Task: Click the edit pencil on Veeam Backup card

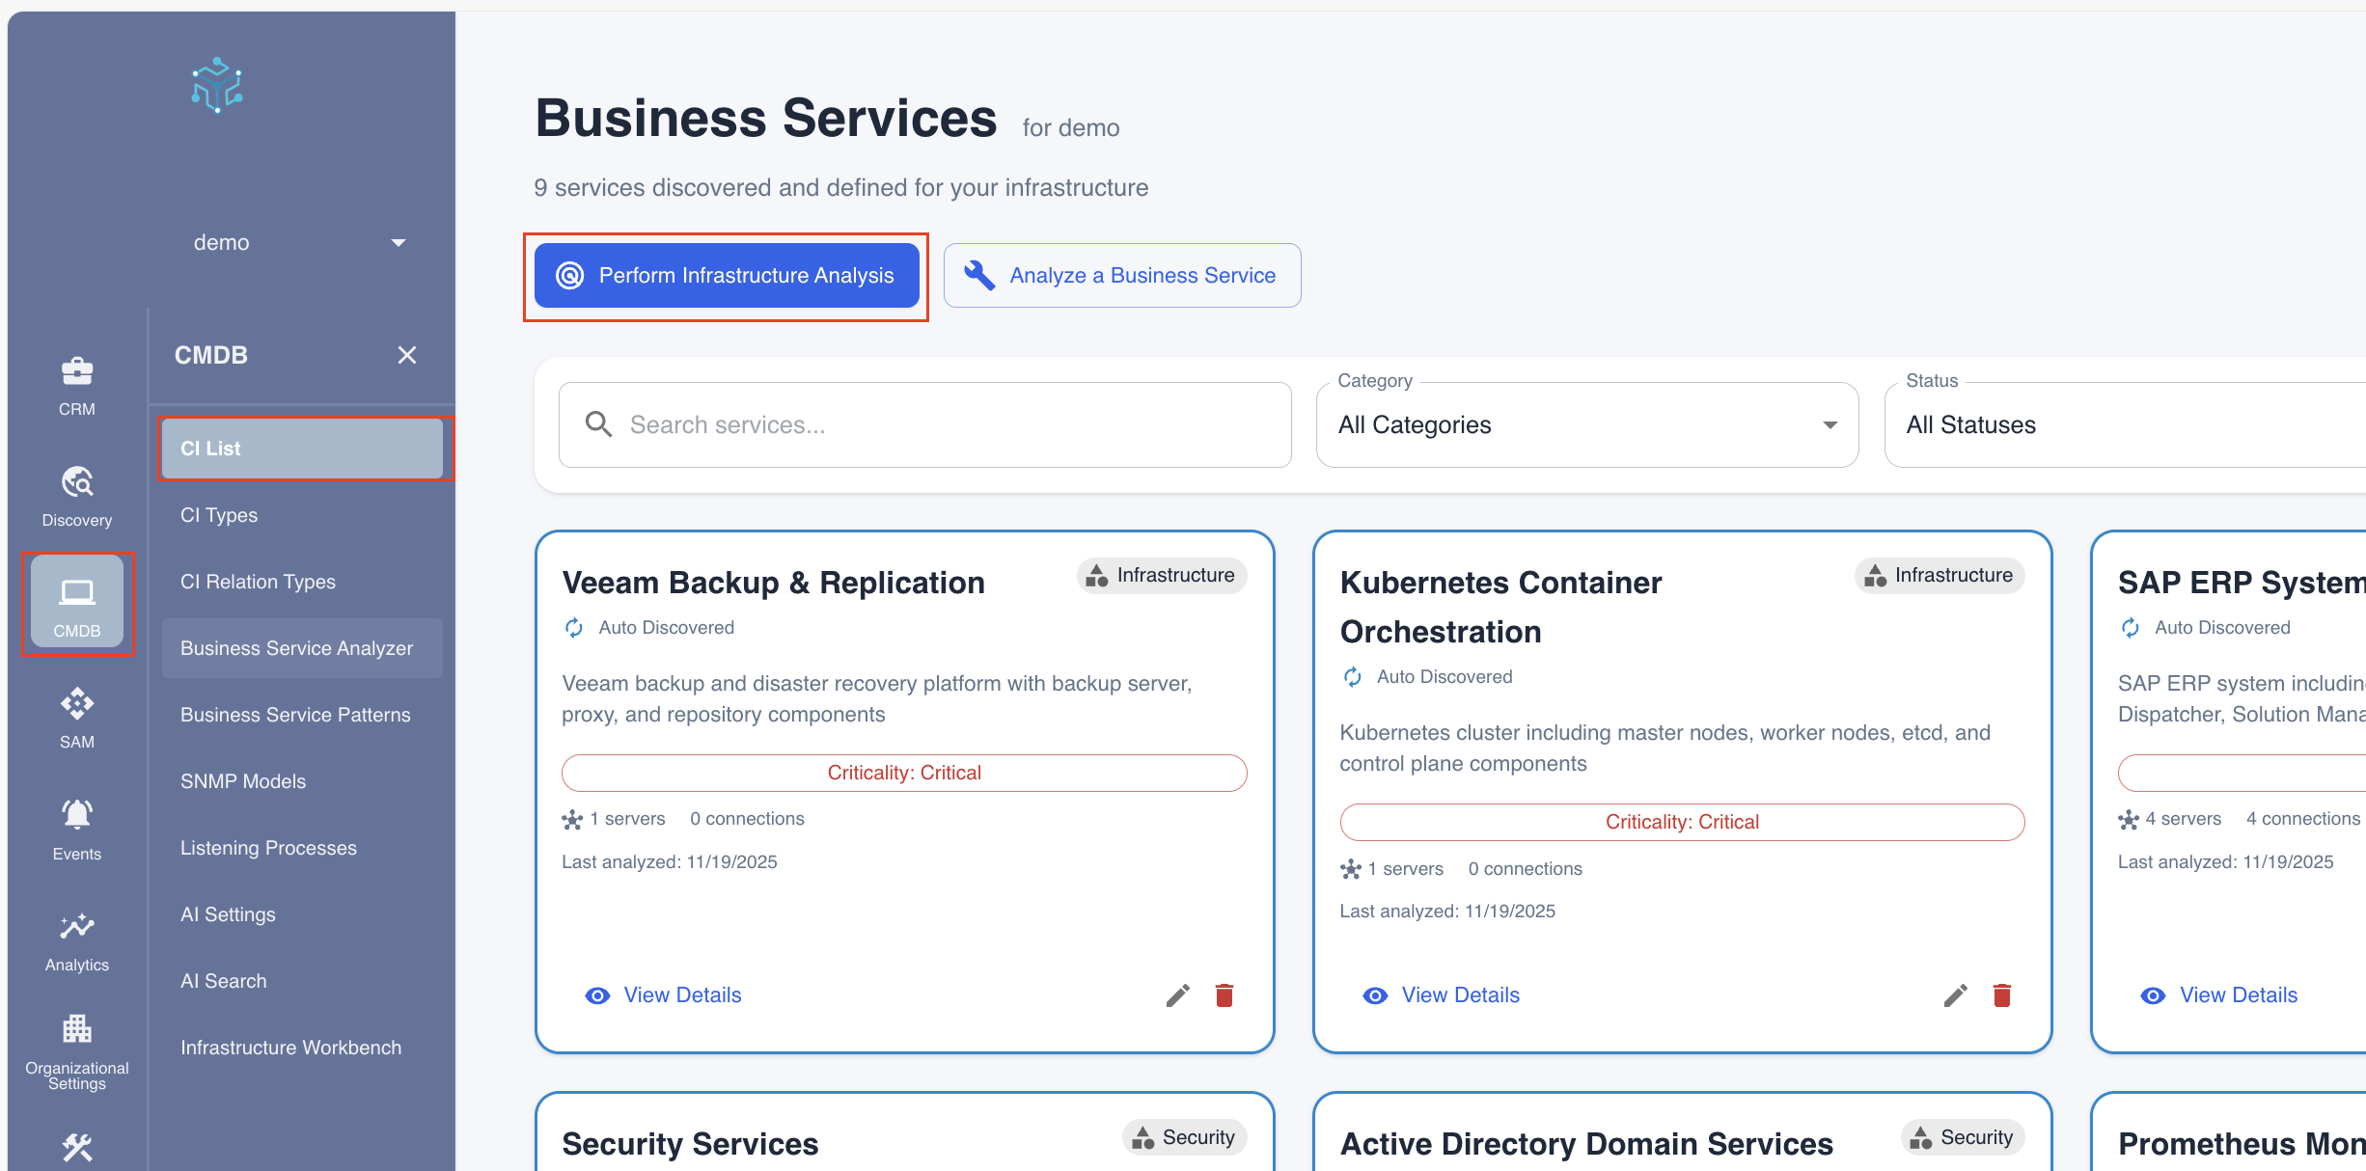Action: [x=1177, y=994]
